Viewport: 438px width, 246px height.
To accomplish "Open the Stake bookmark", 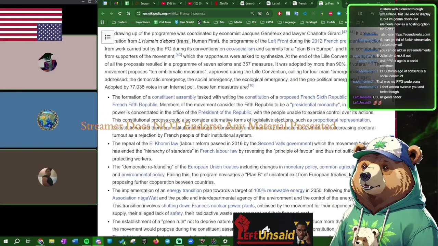I will pyautogui.click(x=203, y=22).
